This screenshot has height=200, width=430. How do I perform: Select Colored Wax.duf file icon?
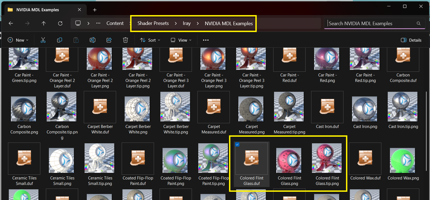pyautogui.click(x=365, y=159)
